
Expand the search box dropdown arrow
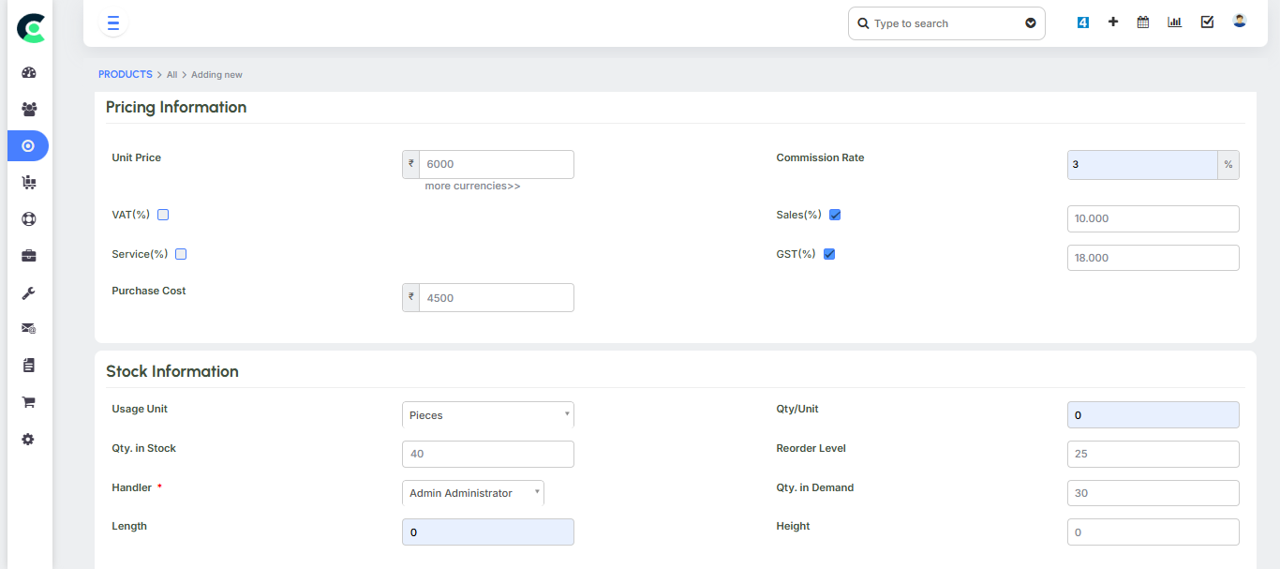(1031, 23)
